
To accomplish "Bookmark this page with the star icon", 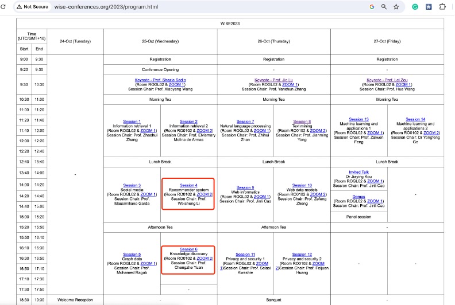I will [396, 7].
